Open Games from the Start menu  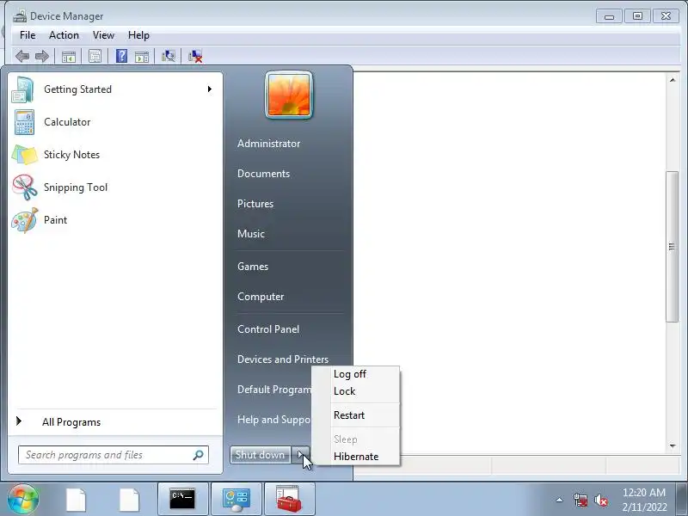coord(253,267)
